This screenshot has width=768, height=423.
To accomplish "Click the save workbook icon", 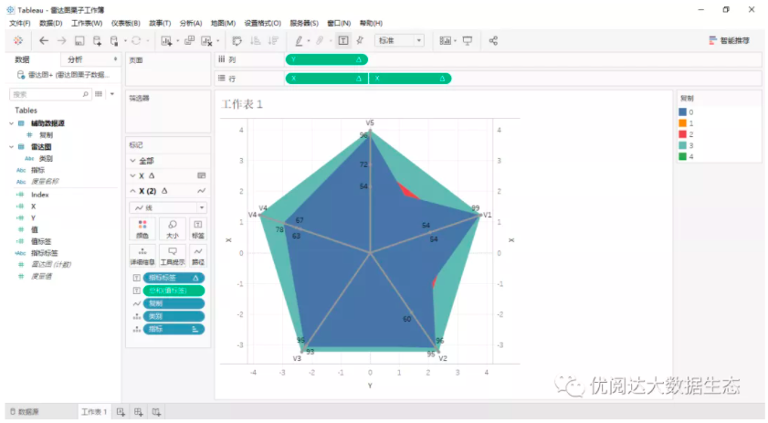I will tap(79, 41).
